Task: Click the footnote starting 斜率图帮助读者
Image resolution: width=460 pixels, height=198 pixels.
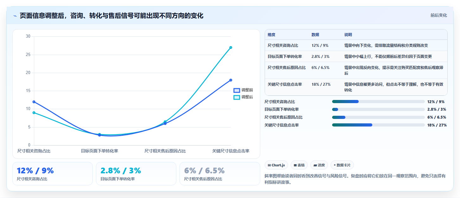Action: (x=356, y=179)
